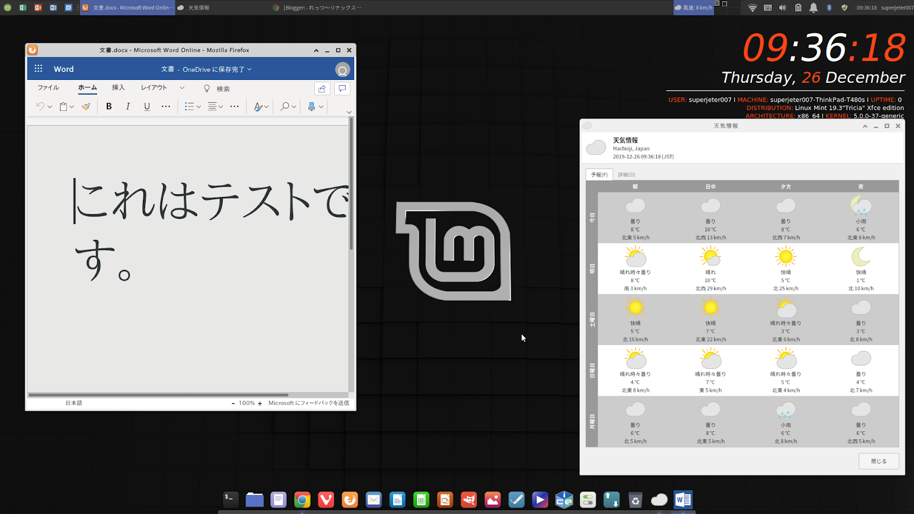Image resolution: width=914 pixels, height=514 pixels.
Task: Click the Undo arrow icon
Action: click(40, 106)
